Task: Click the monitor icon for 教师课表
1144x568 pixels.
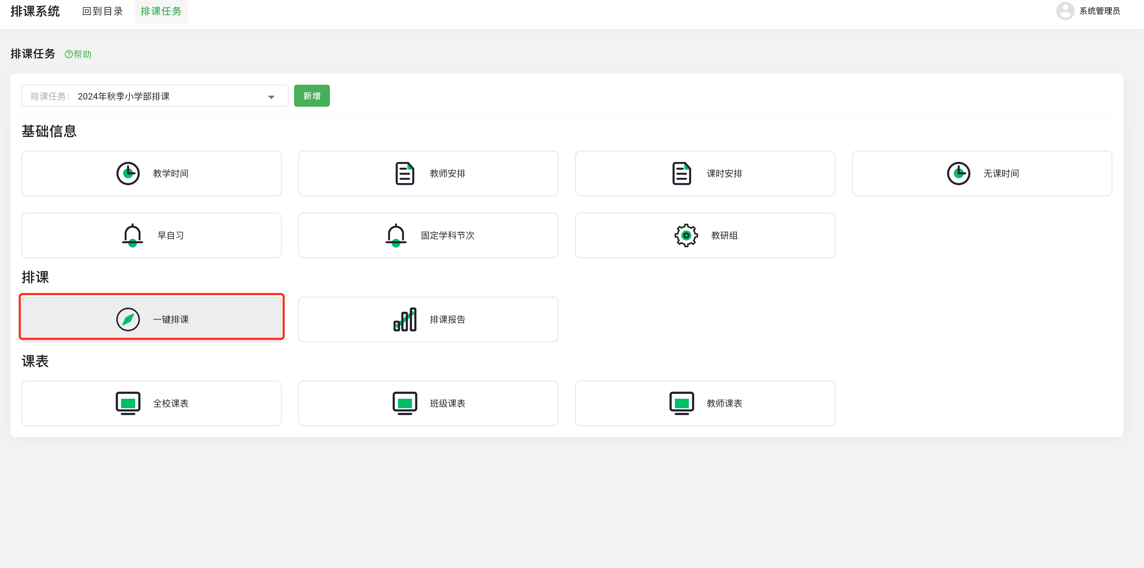Action: tap(681, 403)
